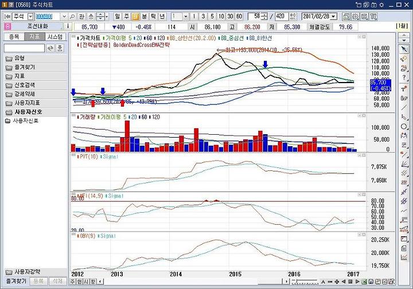Expand the 신호검색 folder
Viewport: 413px width, 289px height.
coord(36,85)
